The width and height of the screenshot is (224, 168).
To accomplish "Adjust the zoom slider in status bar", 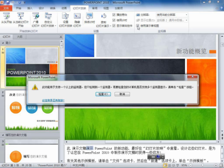I will point(202,165).
